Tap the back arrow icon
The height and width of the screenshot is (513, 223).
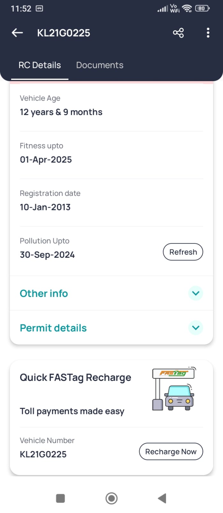[17, 33]
